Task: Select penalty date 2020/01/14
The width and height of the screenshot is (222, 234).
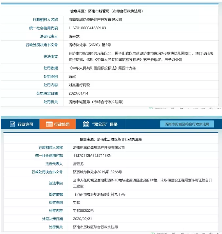Action: 79,93
